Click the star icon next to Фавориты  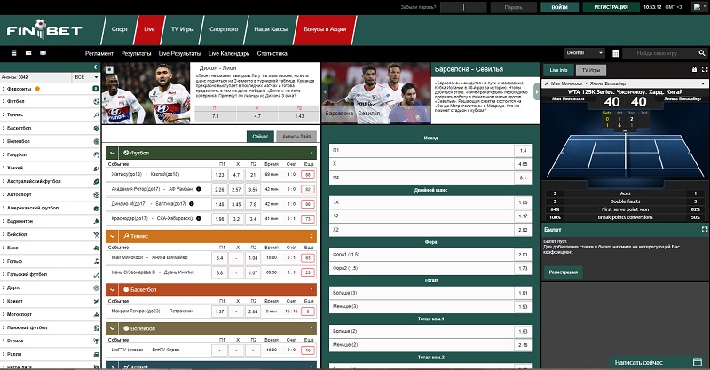pos(37,89)
